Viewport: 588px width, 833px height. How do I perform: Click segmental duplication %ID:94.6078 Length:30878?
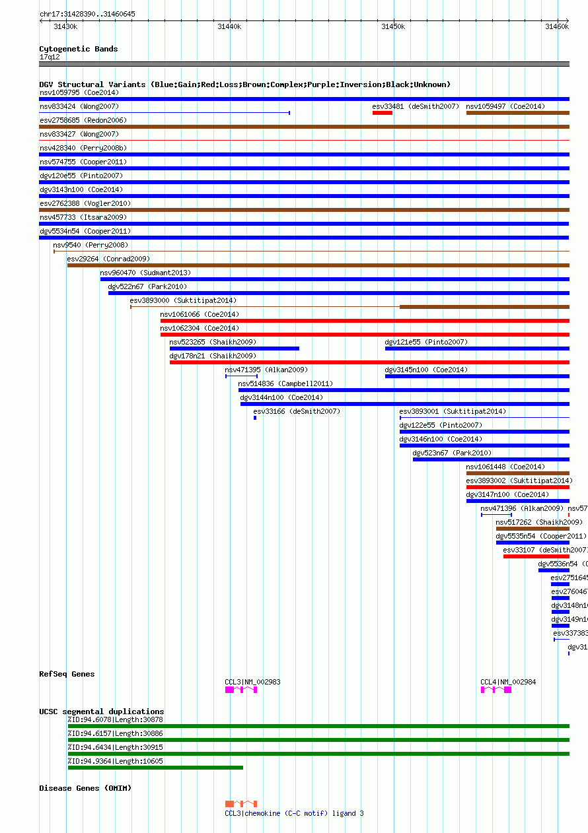tap(116, 719)
